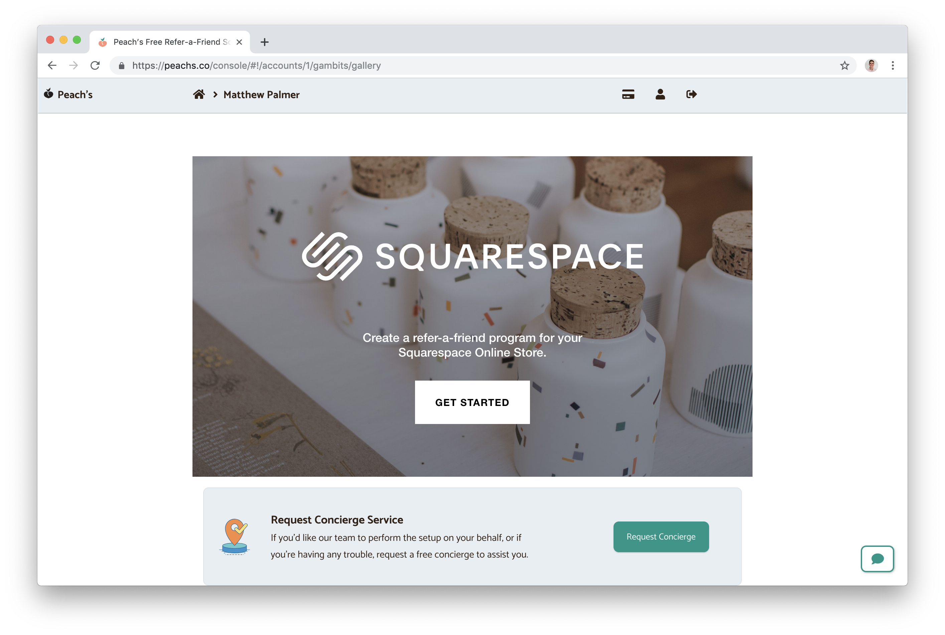The width and height of the screenshot is (945, 635).
Task: Close the Peach's Refer-a-Friend tab
Action: tap(239, 42)
